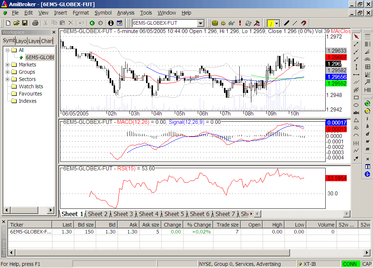The image size is (373, 268).
Task: Expand the Markets tree folder
Action: 8,65
